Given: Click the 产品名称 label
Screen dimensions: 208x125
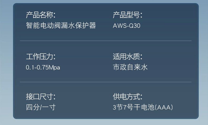Looking at the screenshot, I should tap(40, 15).
